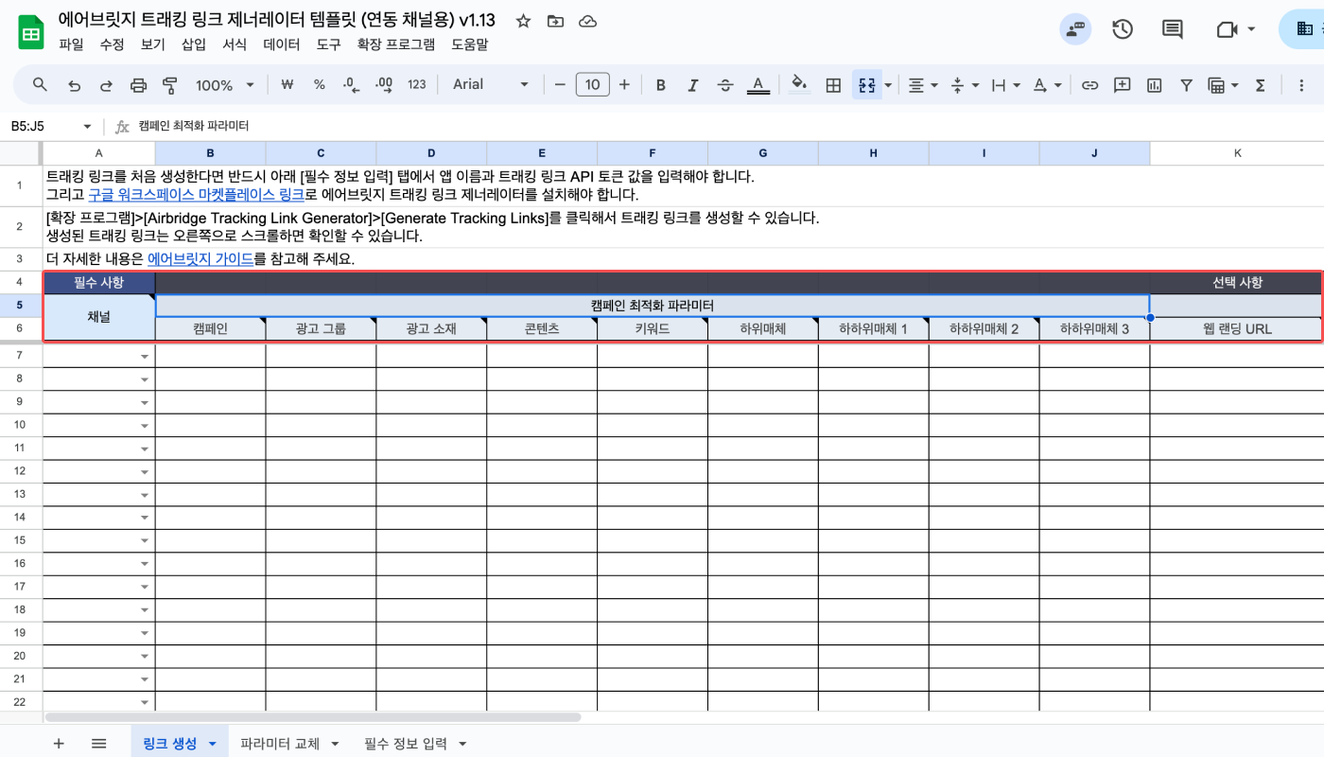Open the text wrapping dropdown
This screenshot has width=1324, height=757.
pos(1004,85)
